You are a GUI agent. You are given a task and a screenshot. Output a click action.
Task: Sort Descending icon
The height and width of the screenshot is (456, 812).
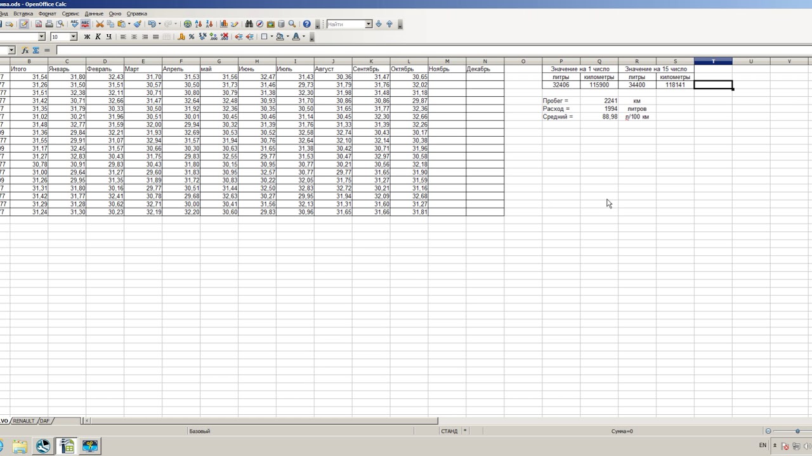coord(209,24)
